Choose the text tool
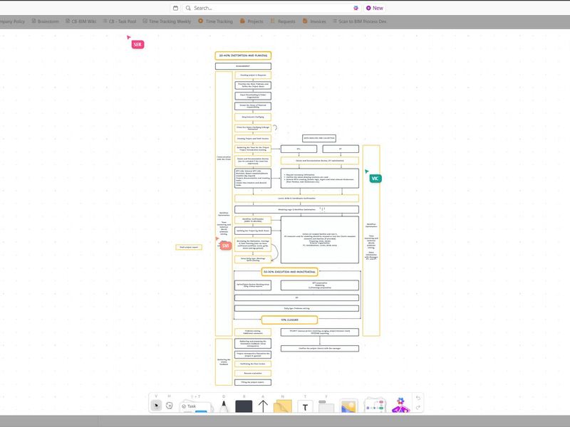The width and height of the screenshot is (570, 427). click(x=305, y=407)
